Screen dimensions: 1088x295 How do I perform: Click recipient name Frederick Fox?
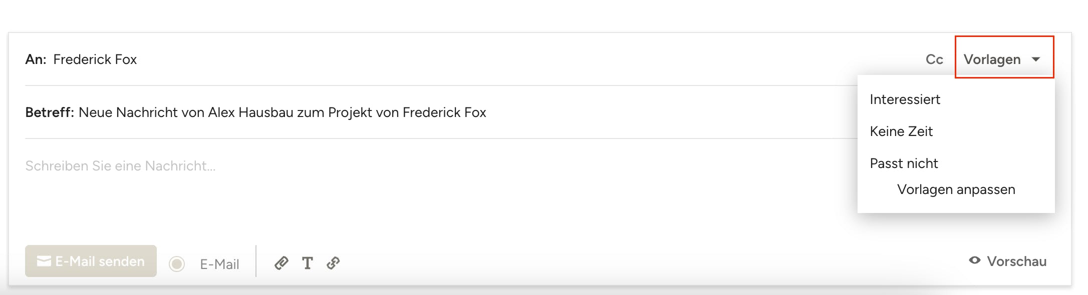pyautogui.click(x=95, y=59)
